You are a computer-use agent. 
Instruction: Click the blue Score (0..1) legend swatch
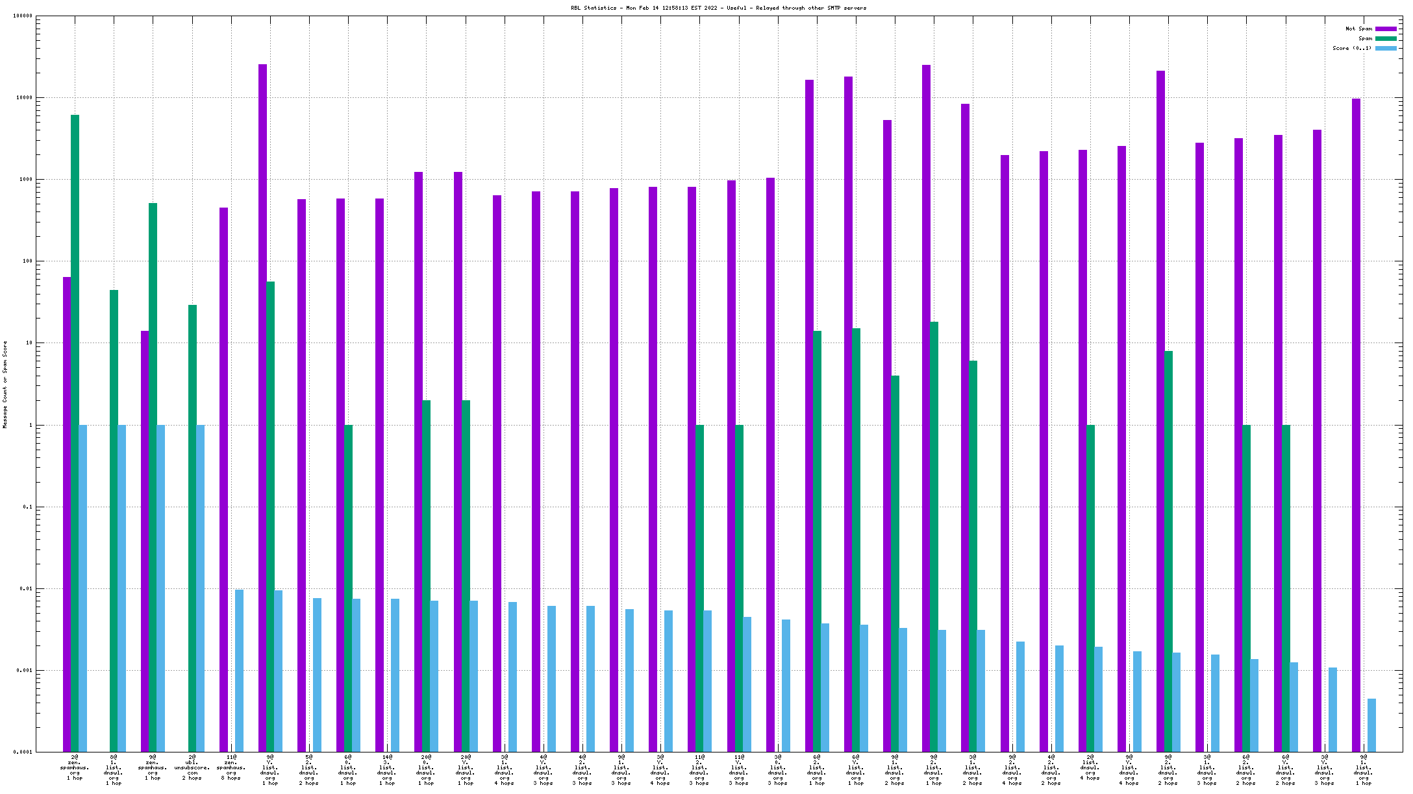point(1385,48)
